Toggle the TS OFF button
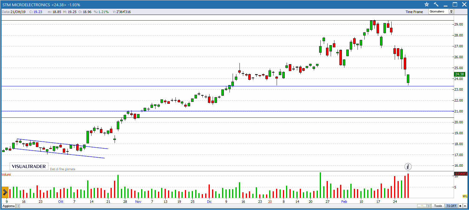The image size is (469, 210). point(451,206)
